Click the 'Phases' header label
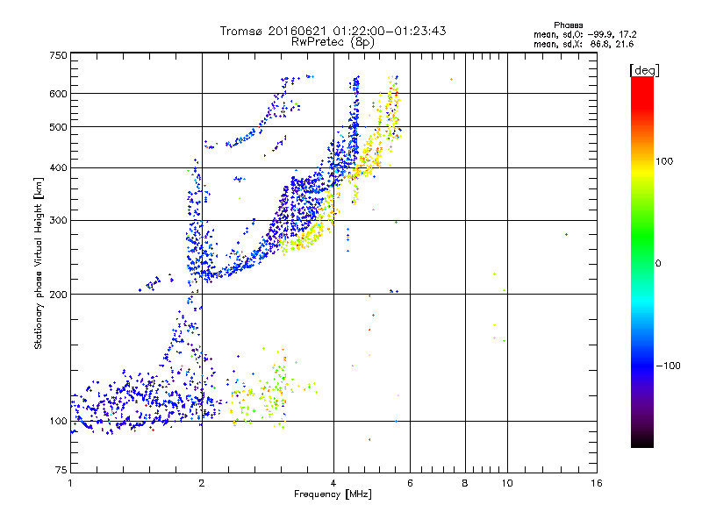 tap(568, 25)
